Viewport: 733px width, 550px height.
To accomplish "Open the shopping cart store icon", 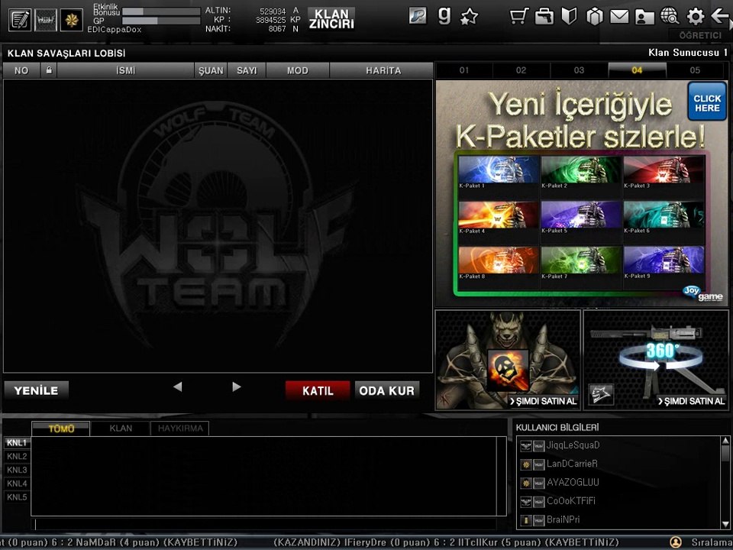I will tap(519, 16).
